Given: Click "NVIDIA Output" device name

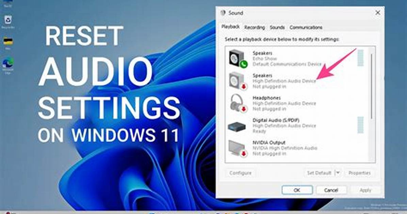Looking at the screenshot, I should tap(269, 142).
